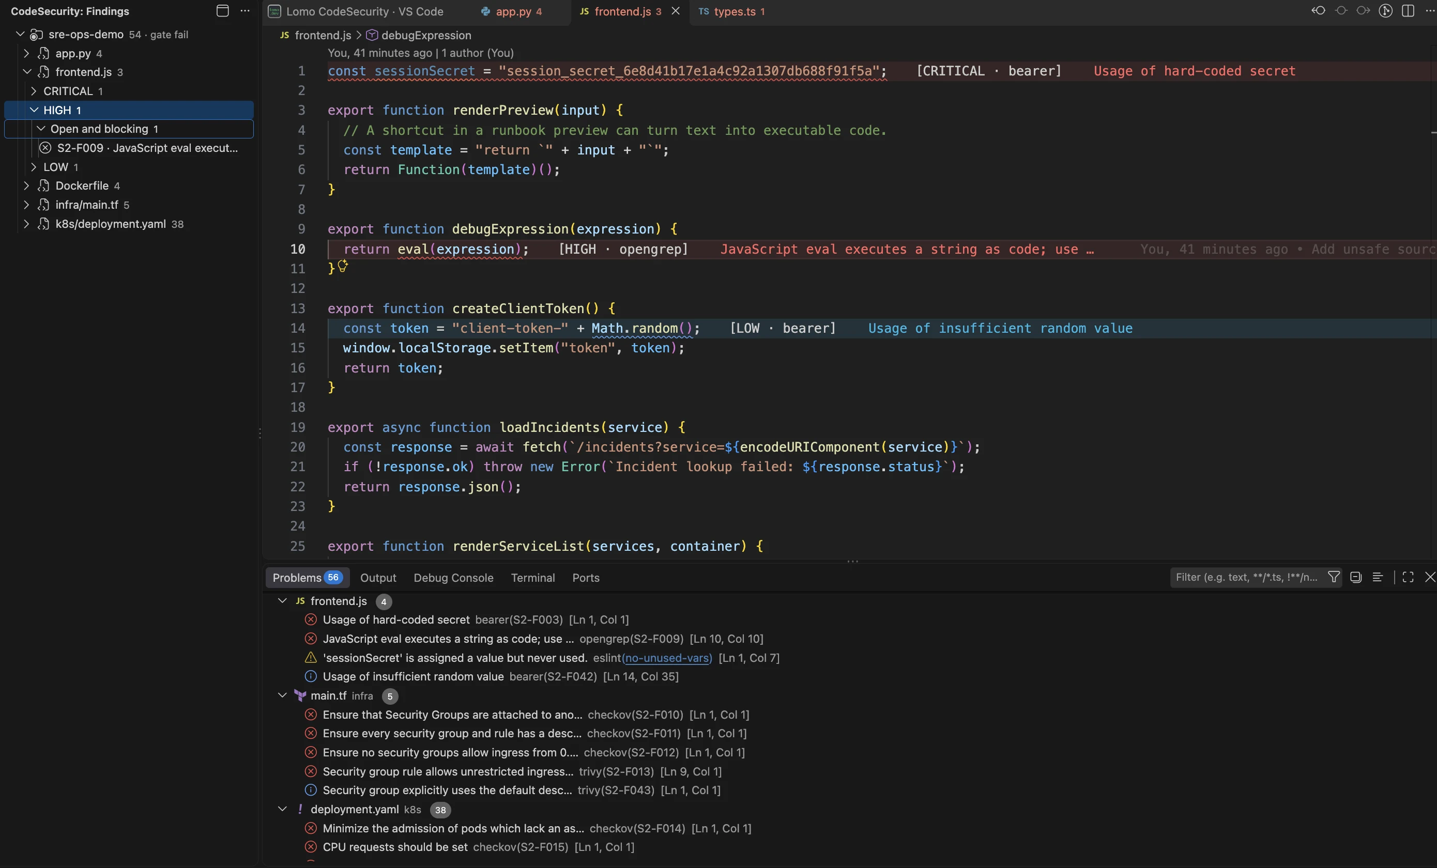Viewport: 1437px width, 868px height.
Task: Split the editor with the split-pane icon
Action: (1408, 10)
